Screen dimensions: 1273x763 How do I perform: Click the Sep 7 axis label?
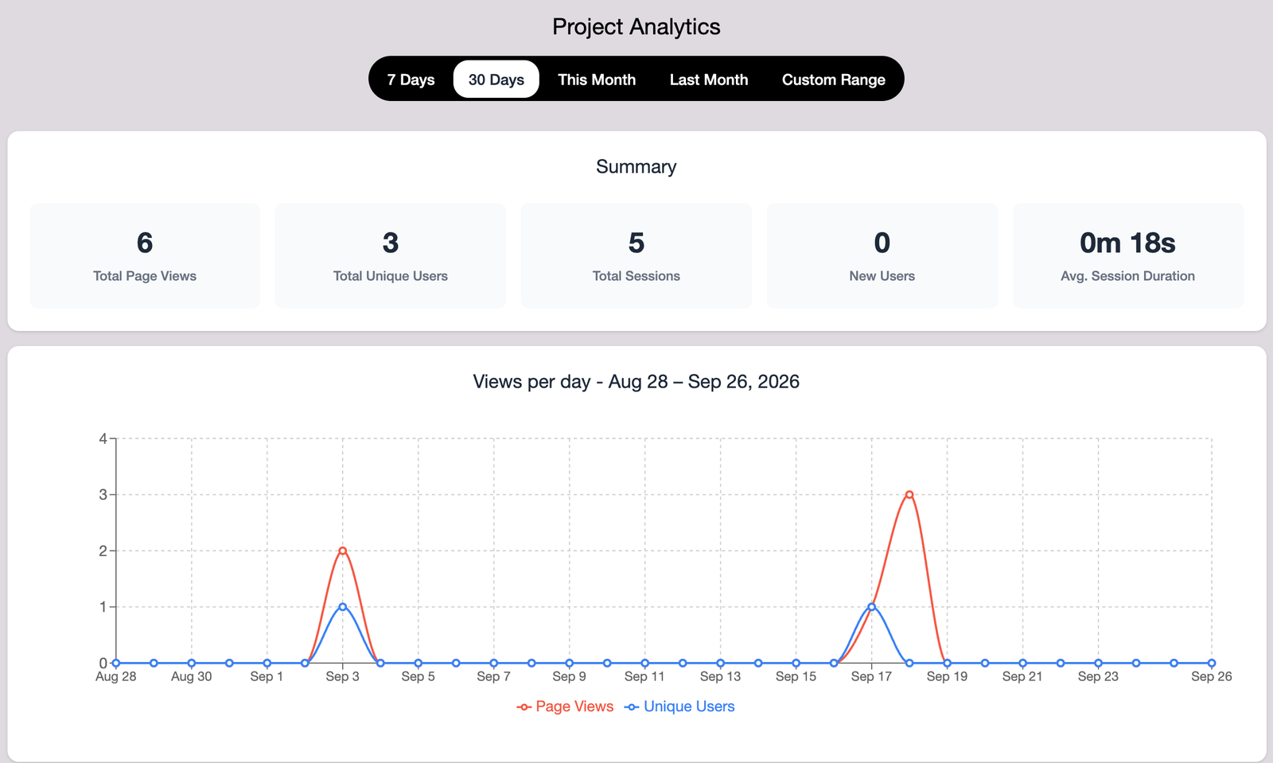point(493,676)
